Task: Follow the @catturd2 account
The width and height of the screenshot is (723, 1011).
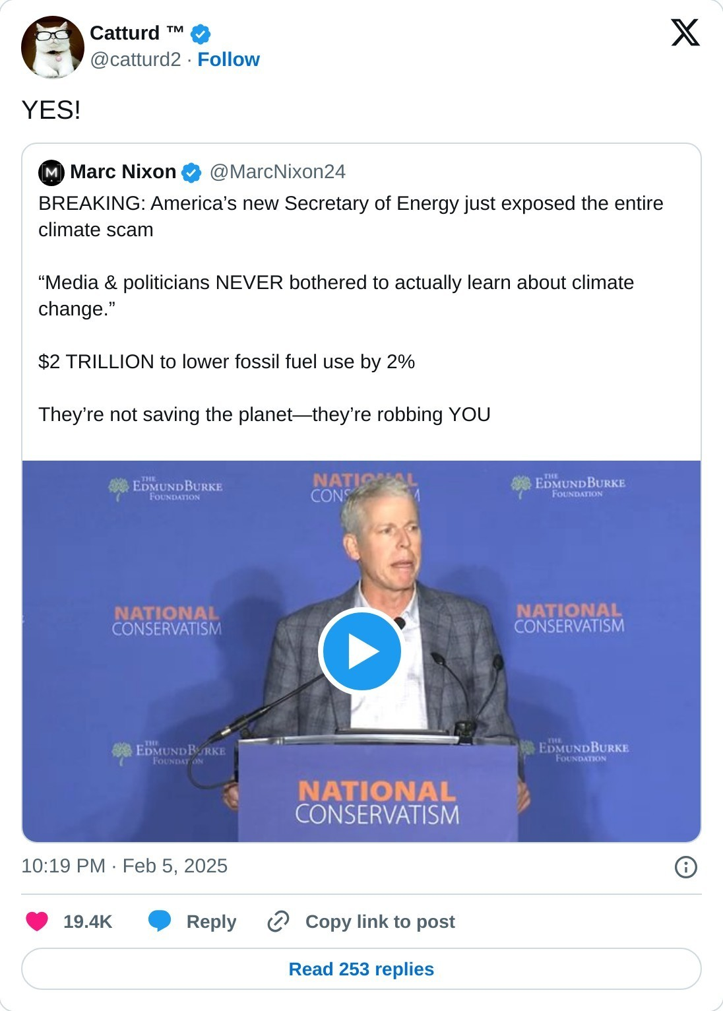Action: [x=228, y=59]
